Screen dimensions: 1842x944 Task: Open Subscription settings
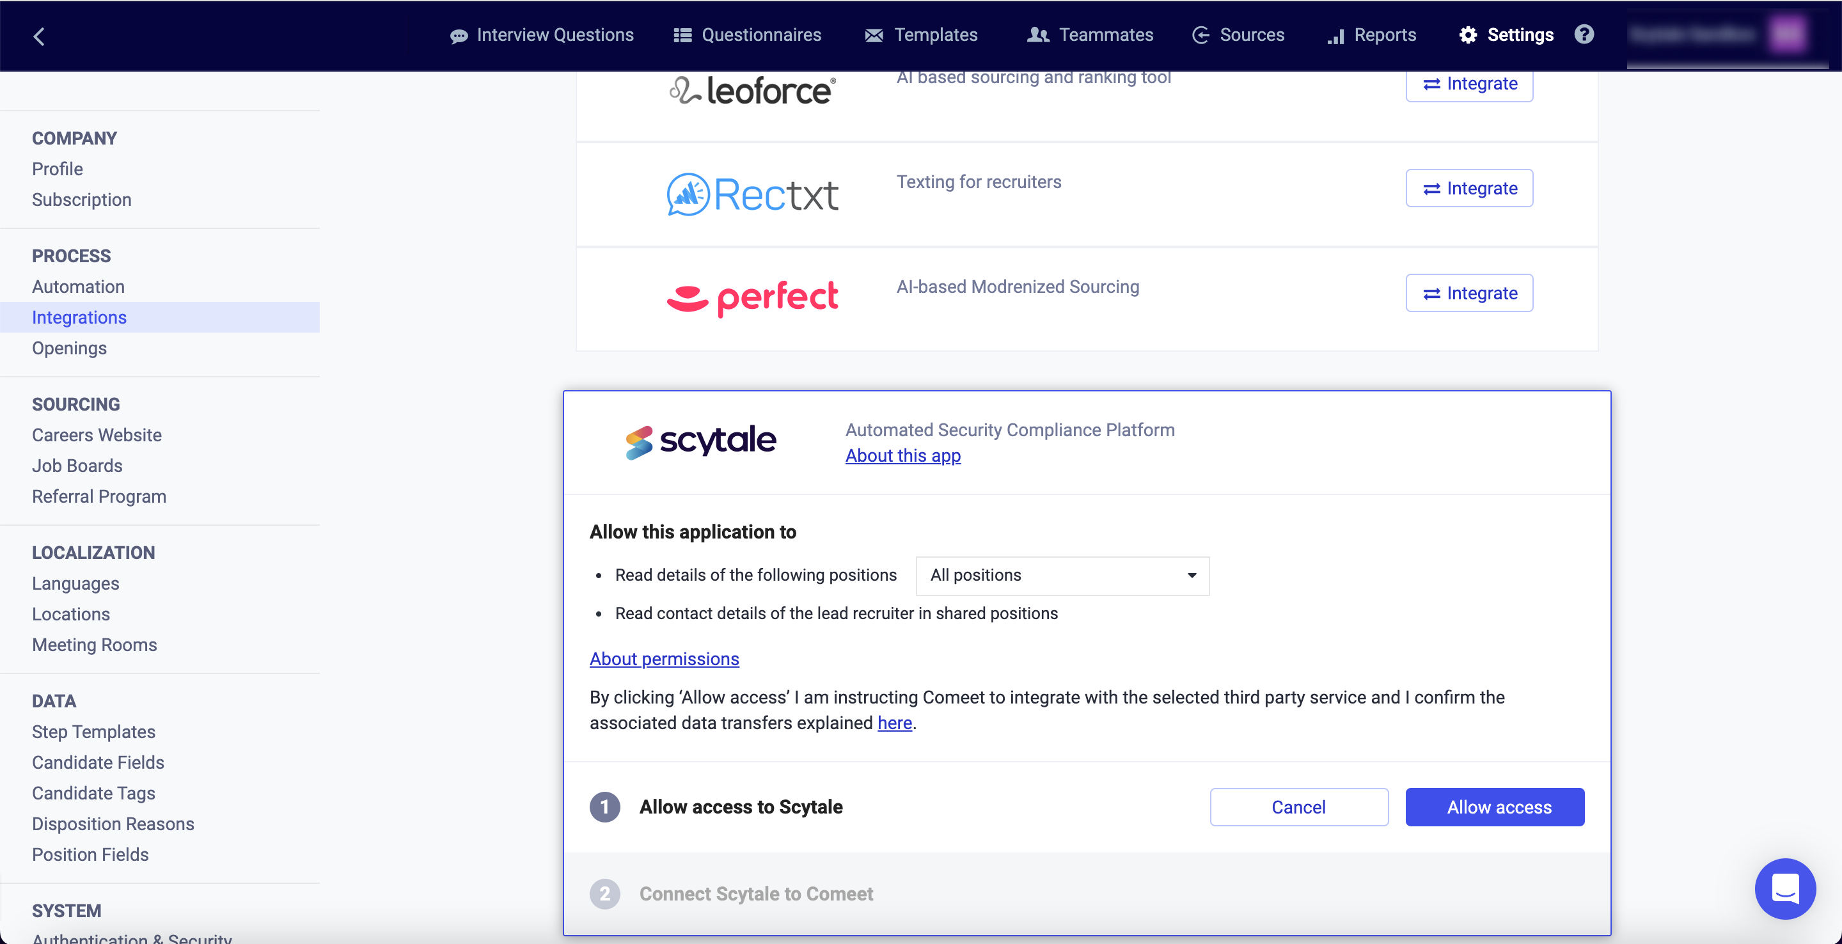click(x=81, y=200)
